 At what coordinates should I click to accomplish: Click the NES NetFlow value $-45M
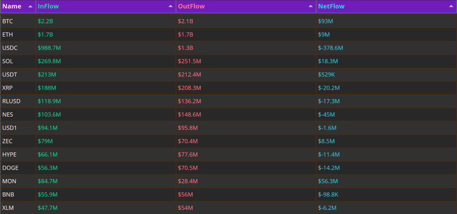(326, 115)
